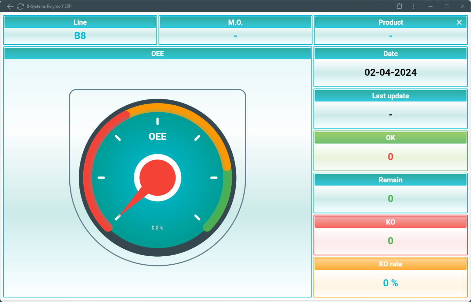The height and width of the screenshot is (302, 471).
Task: Click the 0 % KO rate value
Action: coord(391,283)
